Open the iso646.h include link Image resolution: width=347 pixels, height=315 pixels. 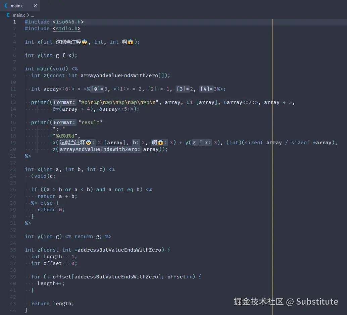point(68,22)
